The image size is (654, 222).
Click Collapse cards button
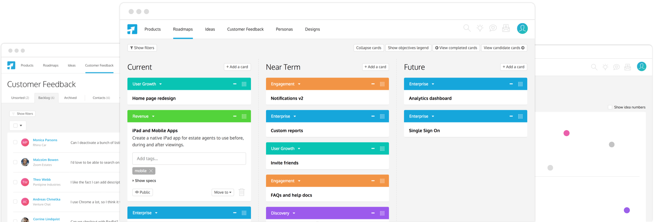369,48
